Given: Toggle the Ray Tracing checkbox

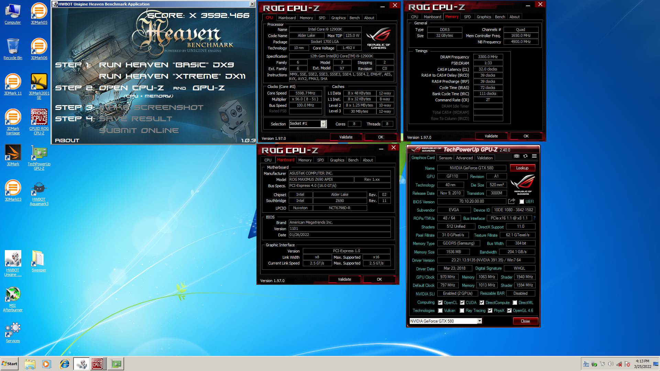Looking at the screenshot, I should [x=462, y=311].
